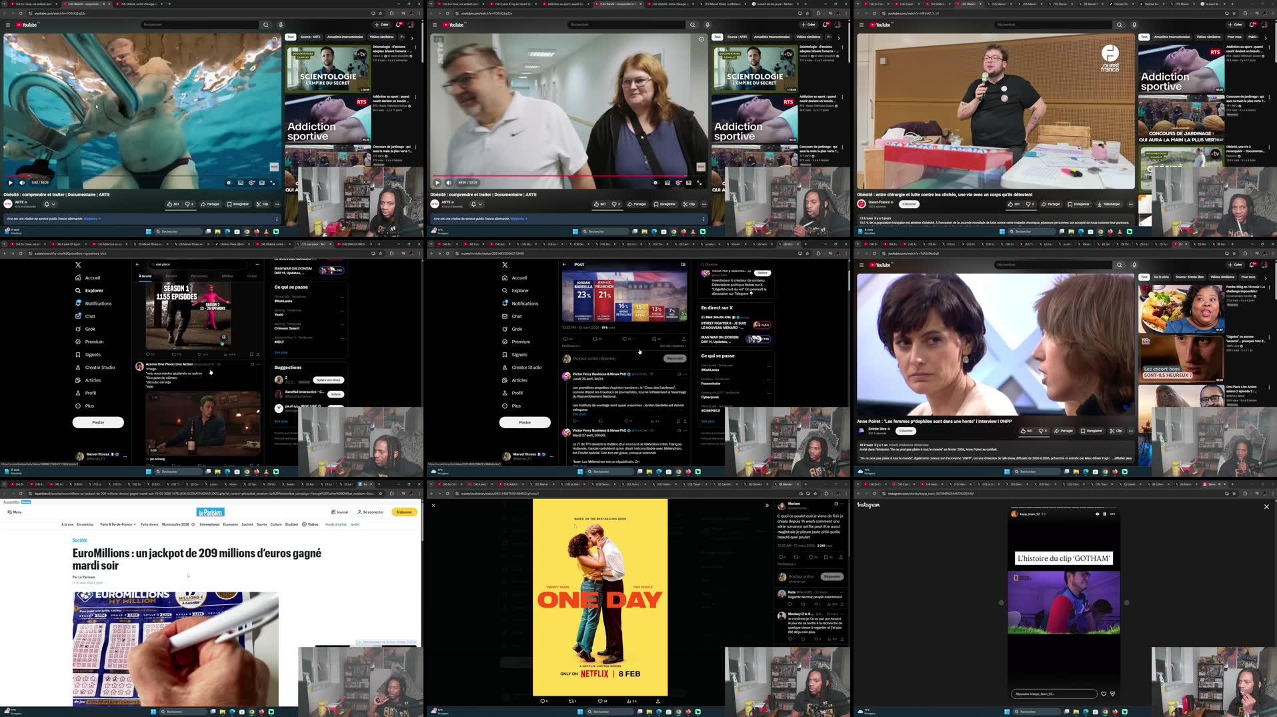
Task: Open the Société category link above the headline
Action: pos(79,540)
